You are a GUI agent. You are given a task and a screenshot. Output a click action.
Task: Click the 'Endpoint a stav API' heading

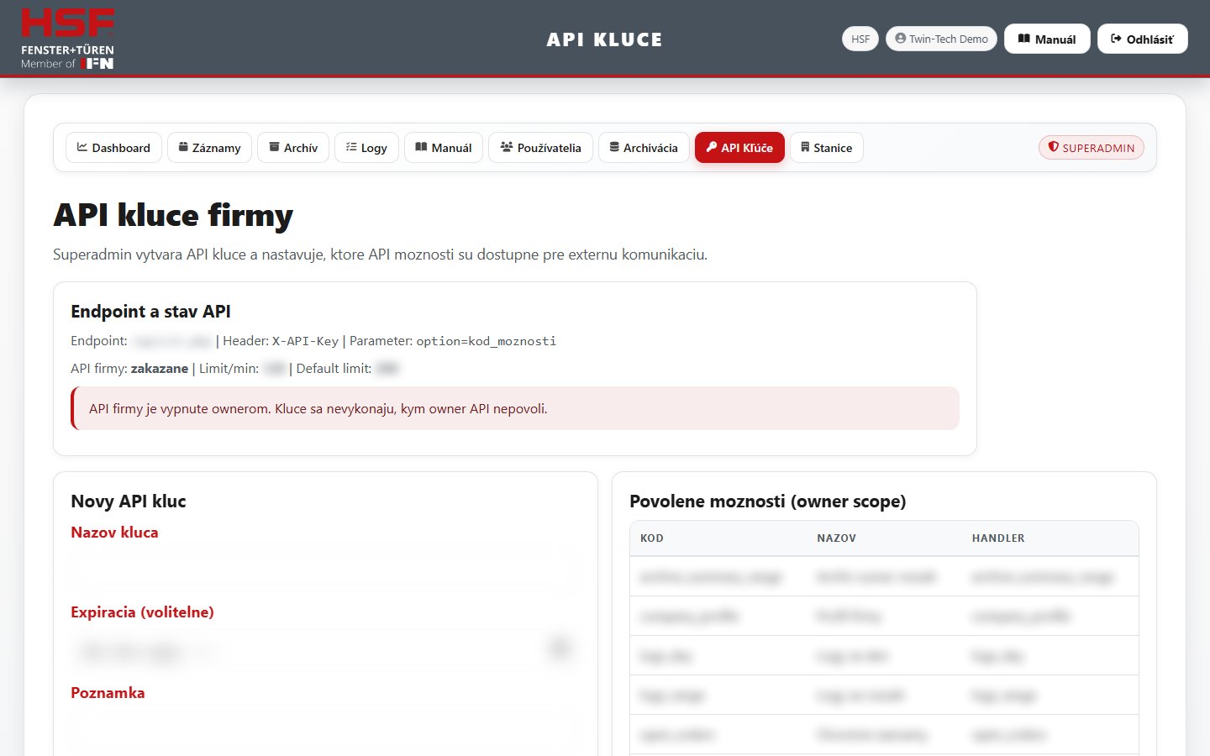[150, 312]
